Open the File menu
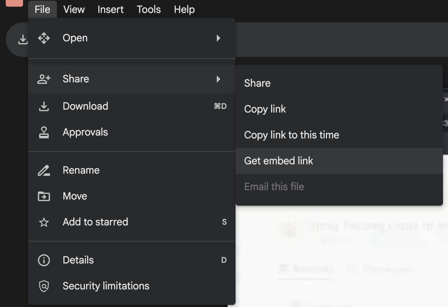This screenshot has height=307, width=448. pyautogui.click(x=42, y=9)
